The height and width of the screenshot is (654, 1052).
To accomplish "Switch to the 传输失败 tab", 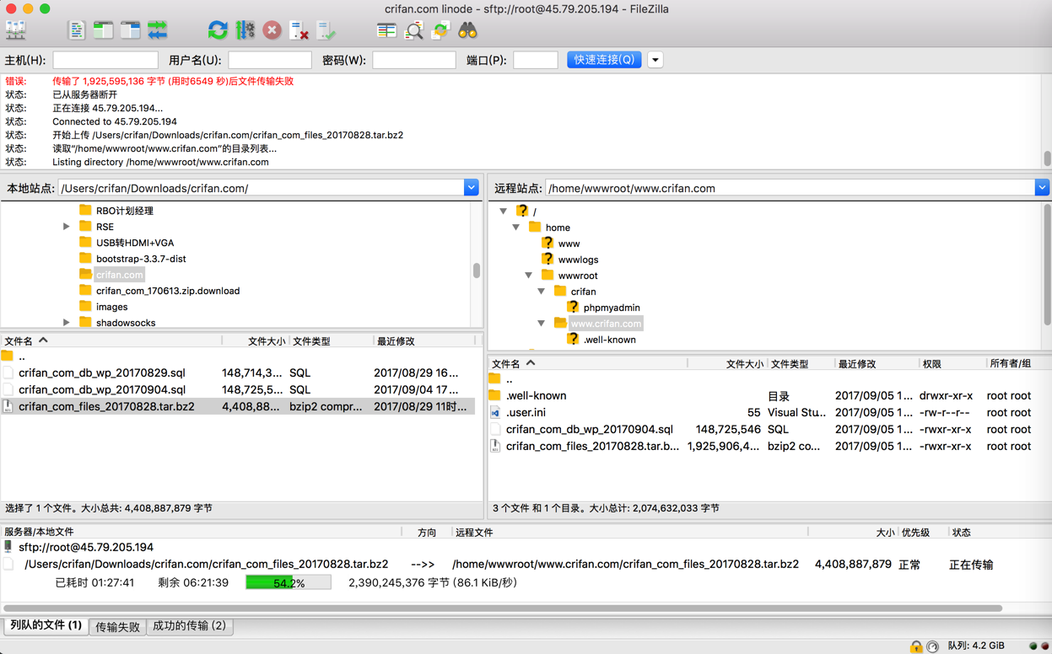I will 117,626.
